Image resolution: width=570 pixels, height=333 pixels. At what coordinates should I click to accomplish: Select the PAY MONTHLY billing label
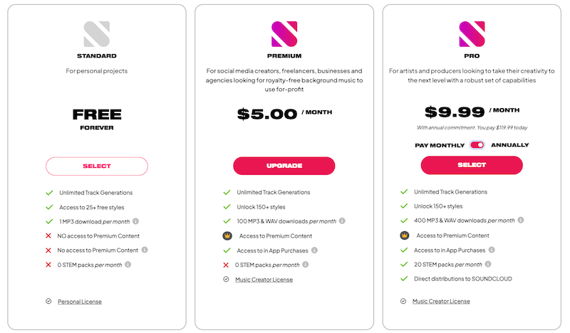point(440,145)
